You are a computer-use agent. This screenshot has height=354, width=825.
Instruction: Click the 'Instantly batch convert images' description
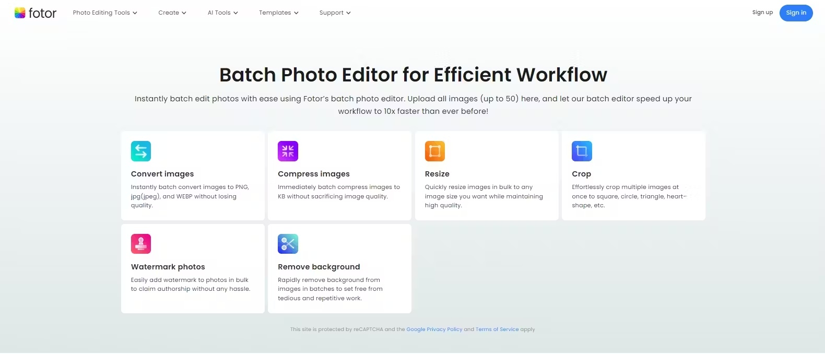pos(190,196)
